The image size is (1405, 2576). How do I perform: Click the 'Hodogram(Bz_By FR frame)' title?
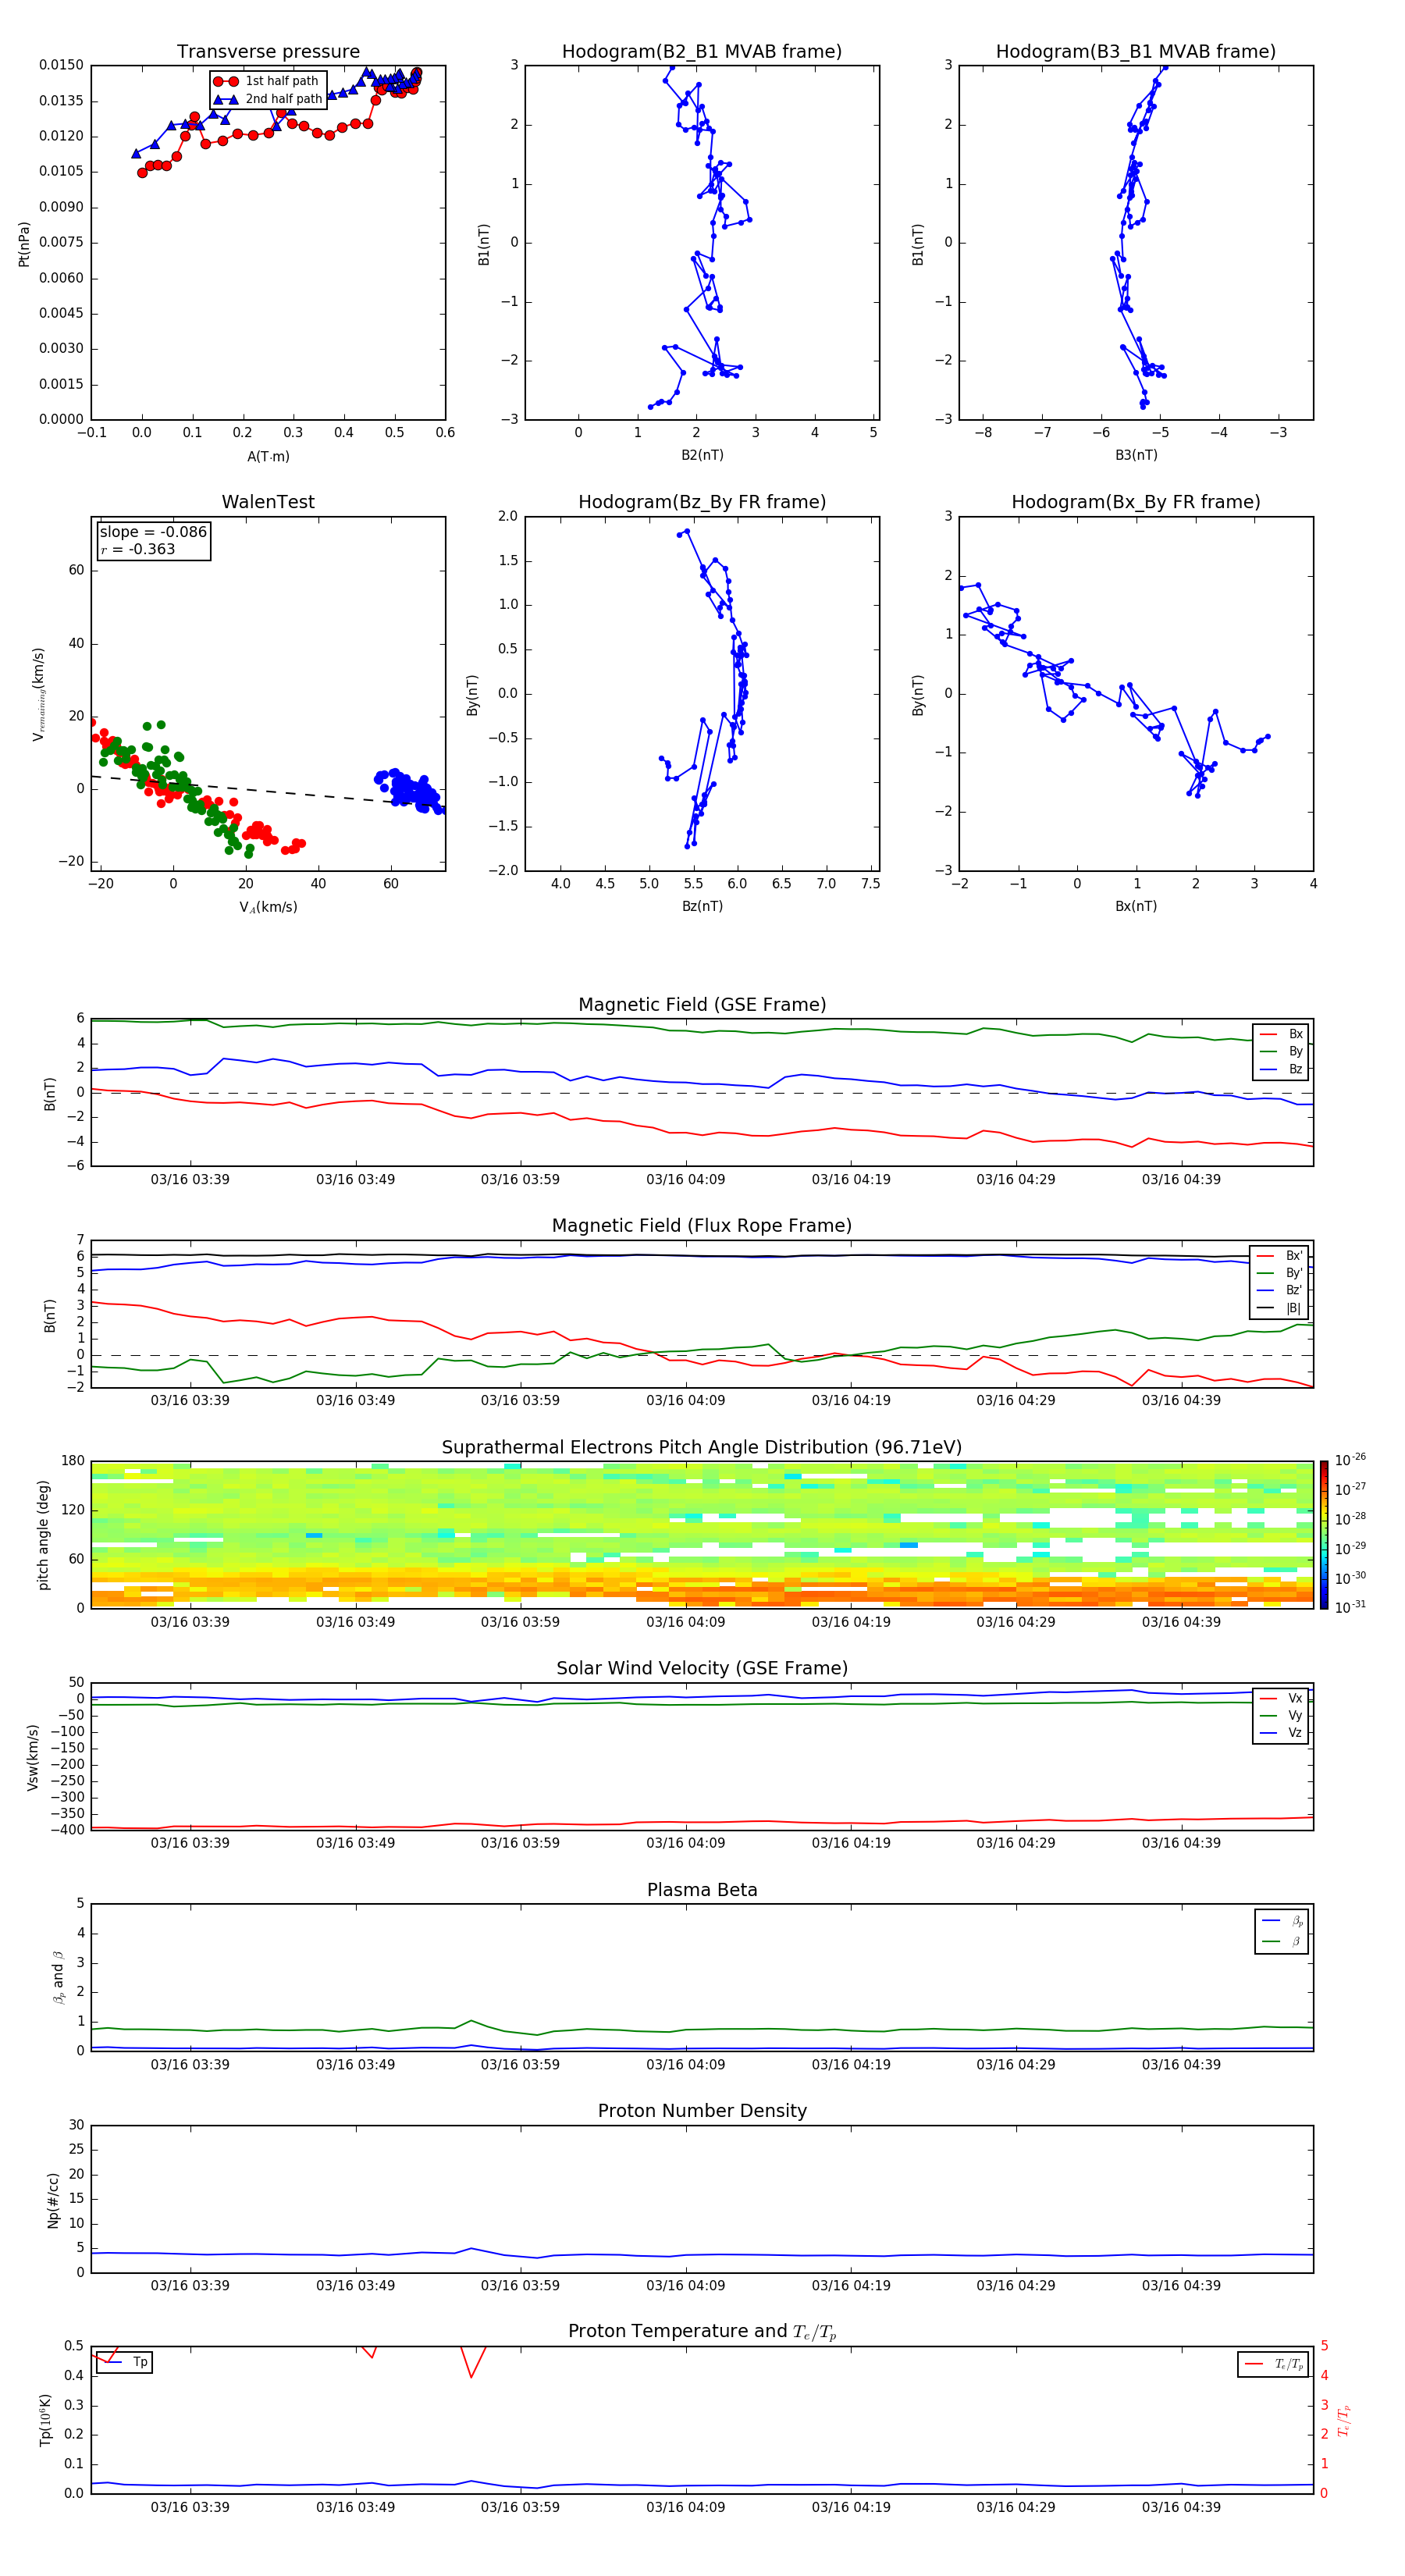coord(702,502)
